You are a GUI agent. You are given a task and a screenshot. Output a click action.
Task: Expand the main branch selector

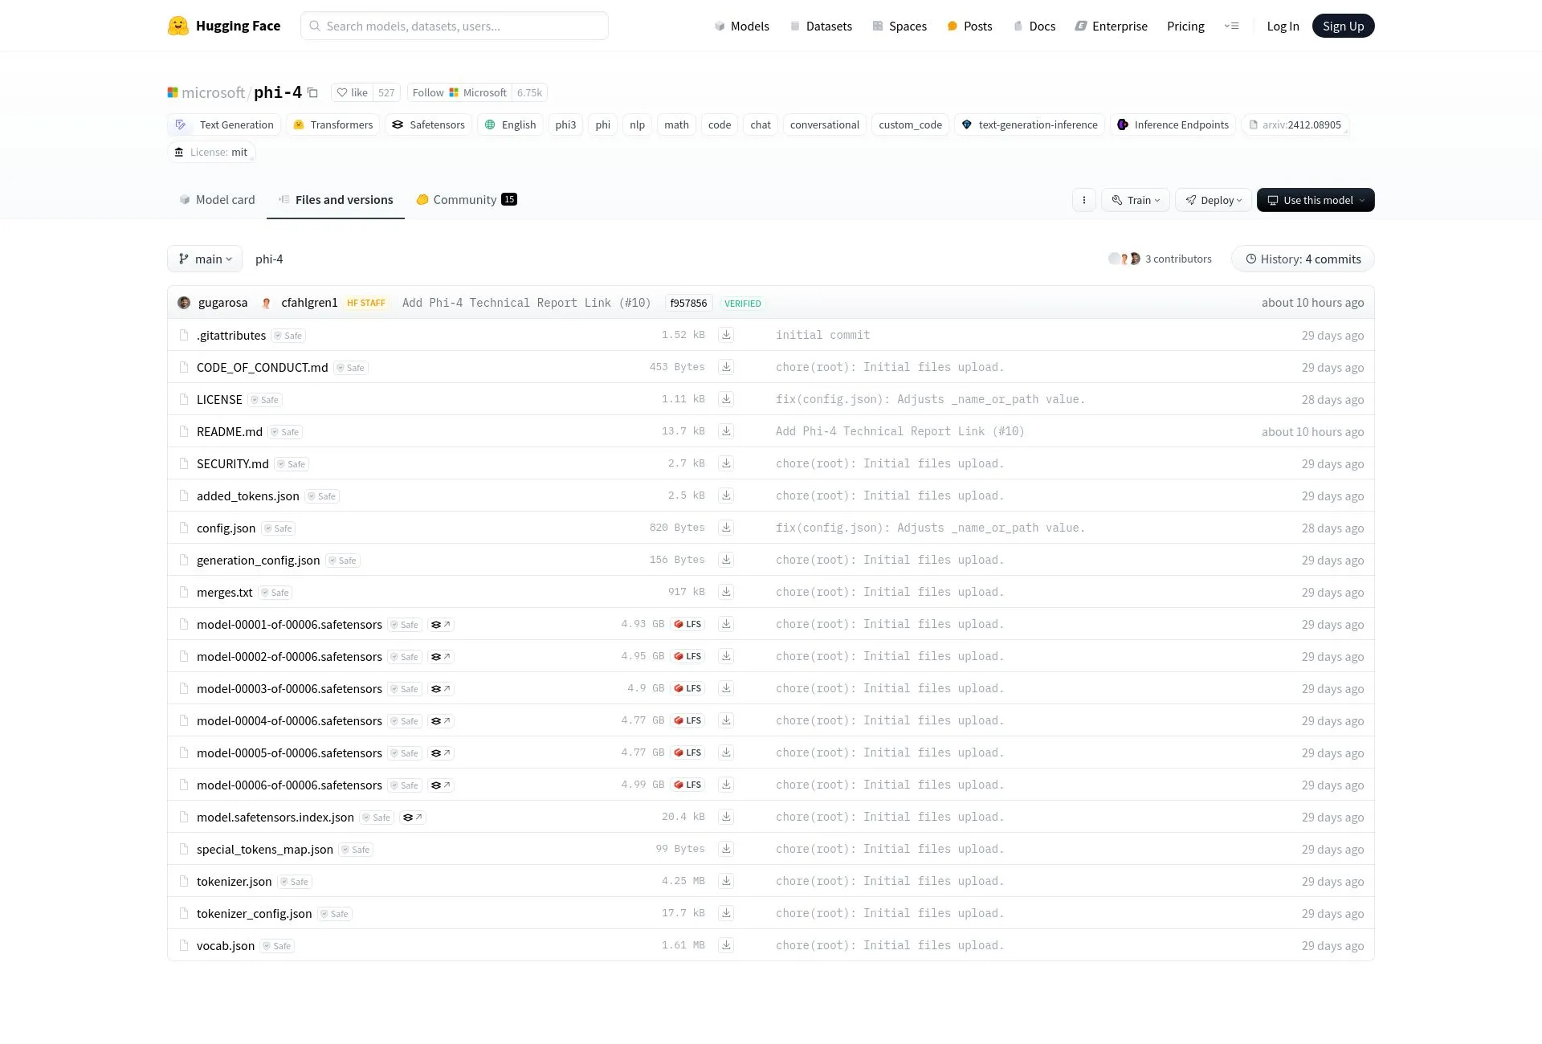tap(205, 259)
